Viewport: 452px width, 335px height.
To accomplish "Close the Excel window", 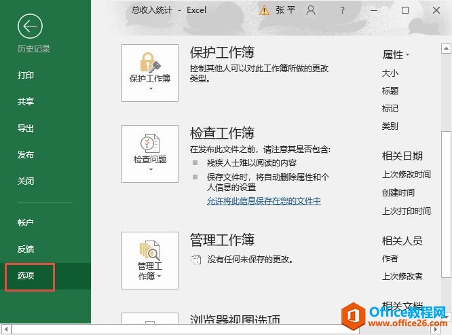I will pos(436,10).
